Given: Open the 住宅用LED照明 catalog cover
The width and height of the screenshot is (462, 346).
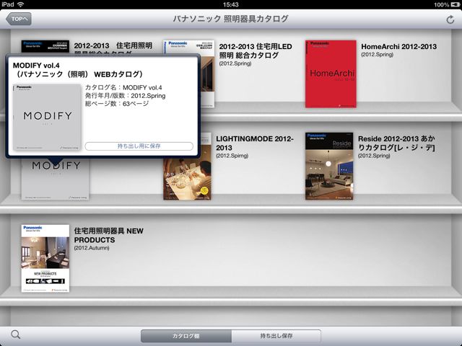Looking at the screenshot, I should coord(207,74).
